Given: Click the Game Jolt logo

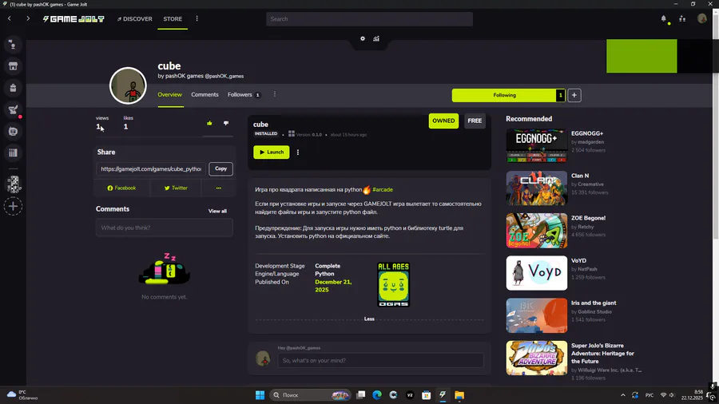Looking at the screenshot, I should click(x=73, y=19).
